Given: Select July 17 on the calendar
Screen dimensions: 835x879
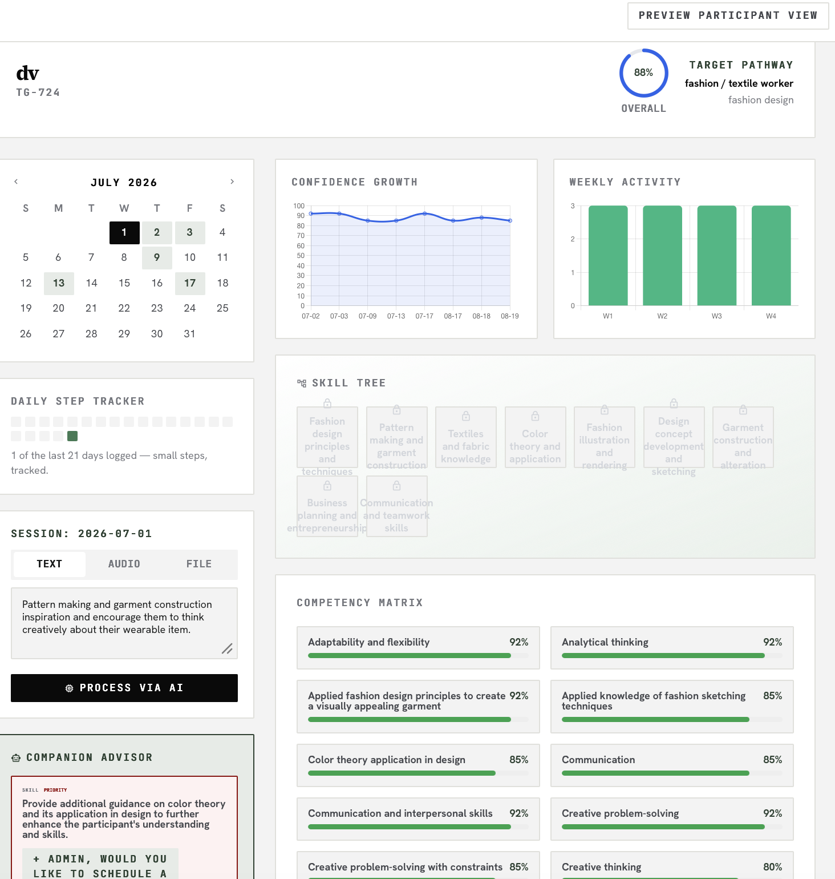Looking at the screenshot, I should 190,284.
